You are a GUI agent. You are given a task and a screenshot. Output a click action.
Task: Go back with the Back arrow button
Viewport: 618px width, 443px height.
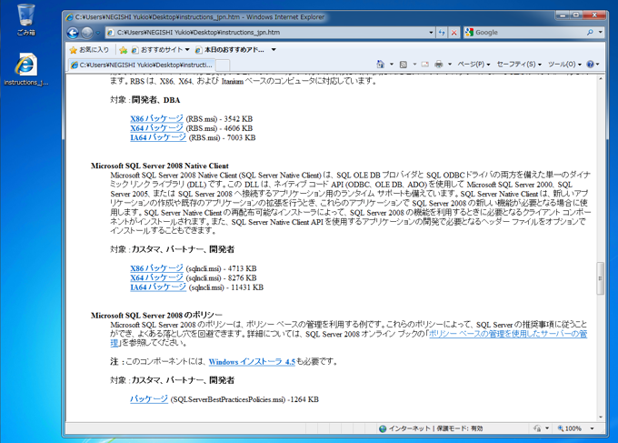tap(73, 33)
